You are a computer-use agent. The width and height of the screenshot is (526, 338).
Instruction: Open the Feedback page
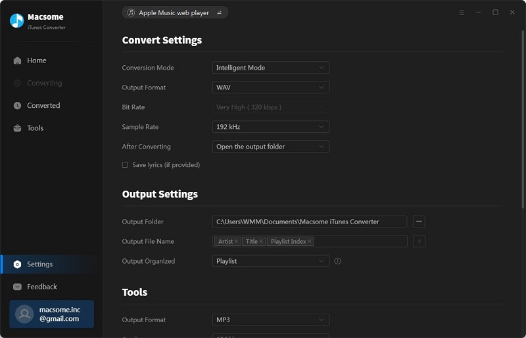pyautogui.click(x=41, y=287)
